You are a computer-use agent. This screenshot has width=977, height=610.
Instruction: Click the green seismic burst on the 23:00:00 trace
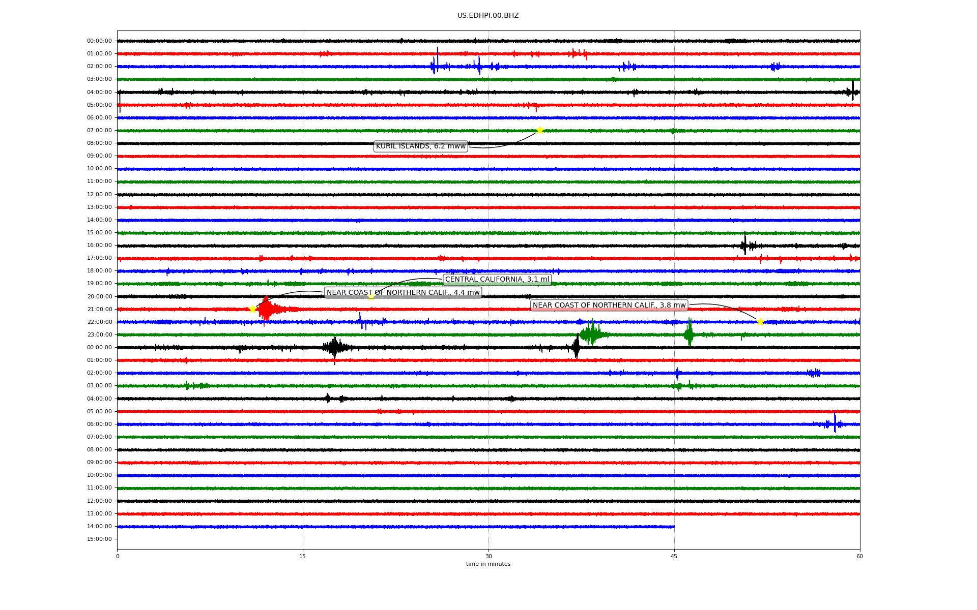tap(592, 334)
